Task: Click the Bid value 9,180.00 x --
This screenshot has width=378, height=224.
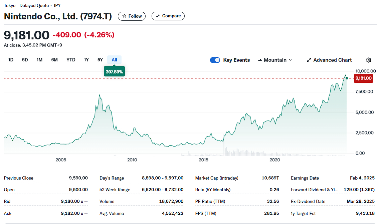Action: [74, 201]
